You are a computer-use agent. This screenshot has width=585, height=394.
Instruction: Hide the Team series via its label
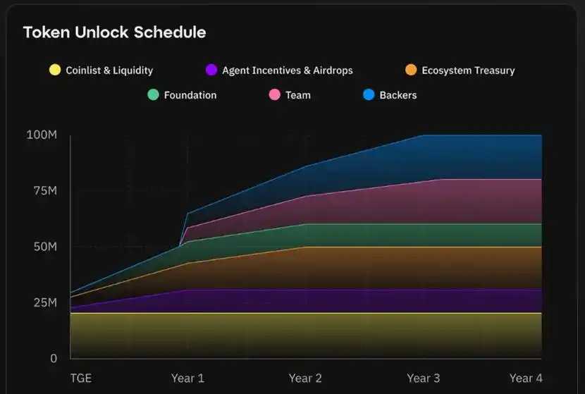[298, 95]
